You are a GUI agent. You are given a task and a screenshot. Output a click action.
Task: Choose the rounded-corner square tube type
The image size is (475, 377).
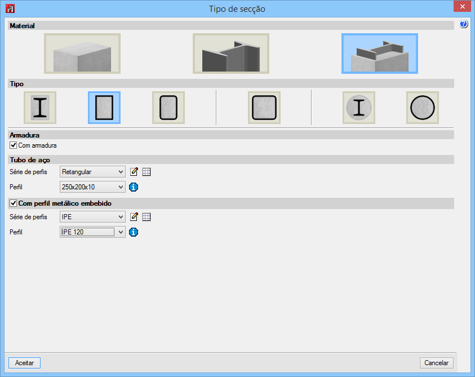(x=264, y=108)
